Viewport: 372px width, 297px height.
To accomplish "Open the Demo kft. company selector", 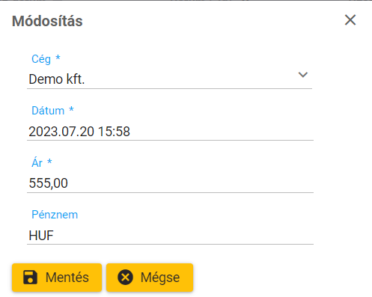I will 169,79.
